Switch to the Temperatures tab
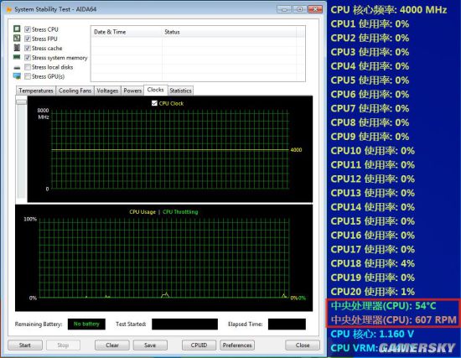 click(36, 91)
